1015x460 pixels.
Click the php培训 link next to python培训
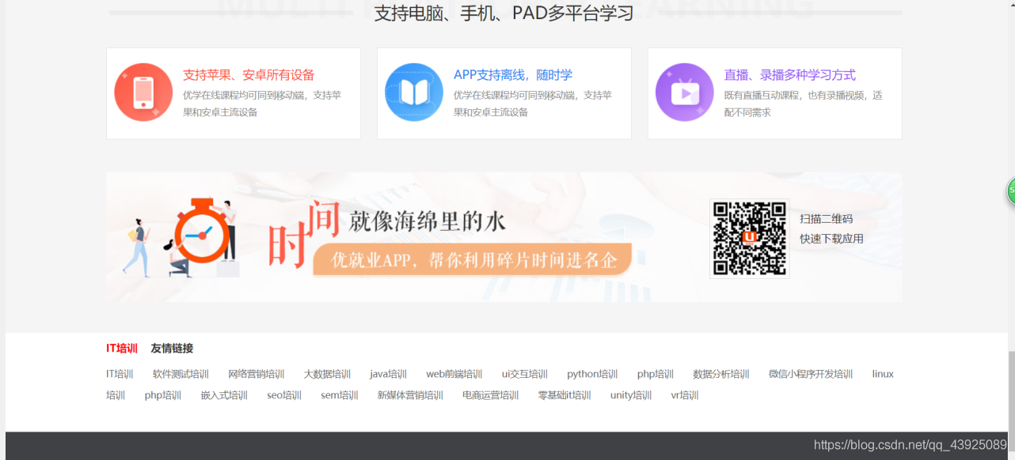point(656,375)
